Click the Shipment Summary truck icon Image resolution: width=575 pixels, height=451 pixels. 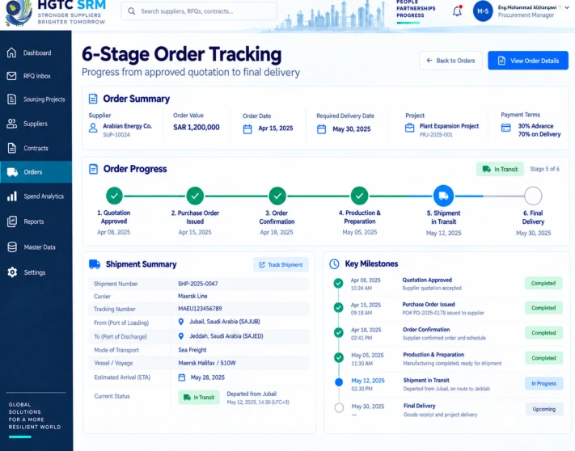click(95, 264)
